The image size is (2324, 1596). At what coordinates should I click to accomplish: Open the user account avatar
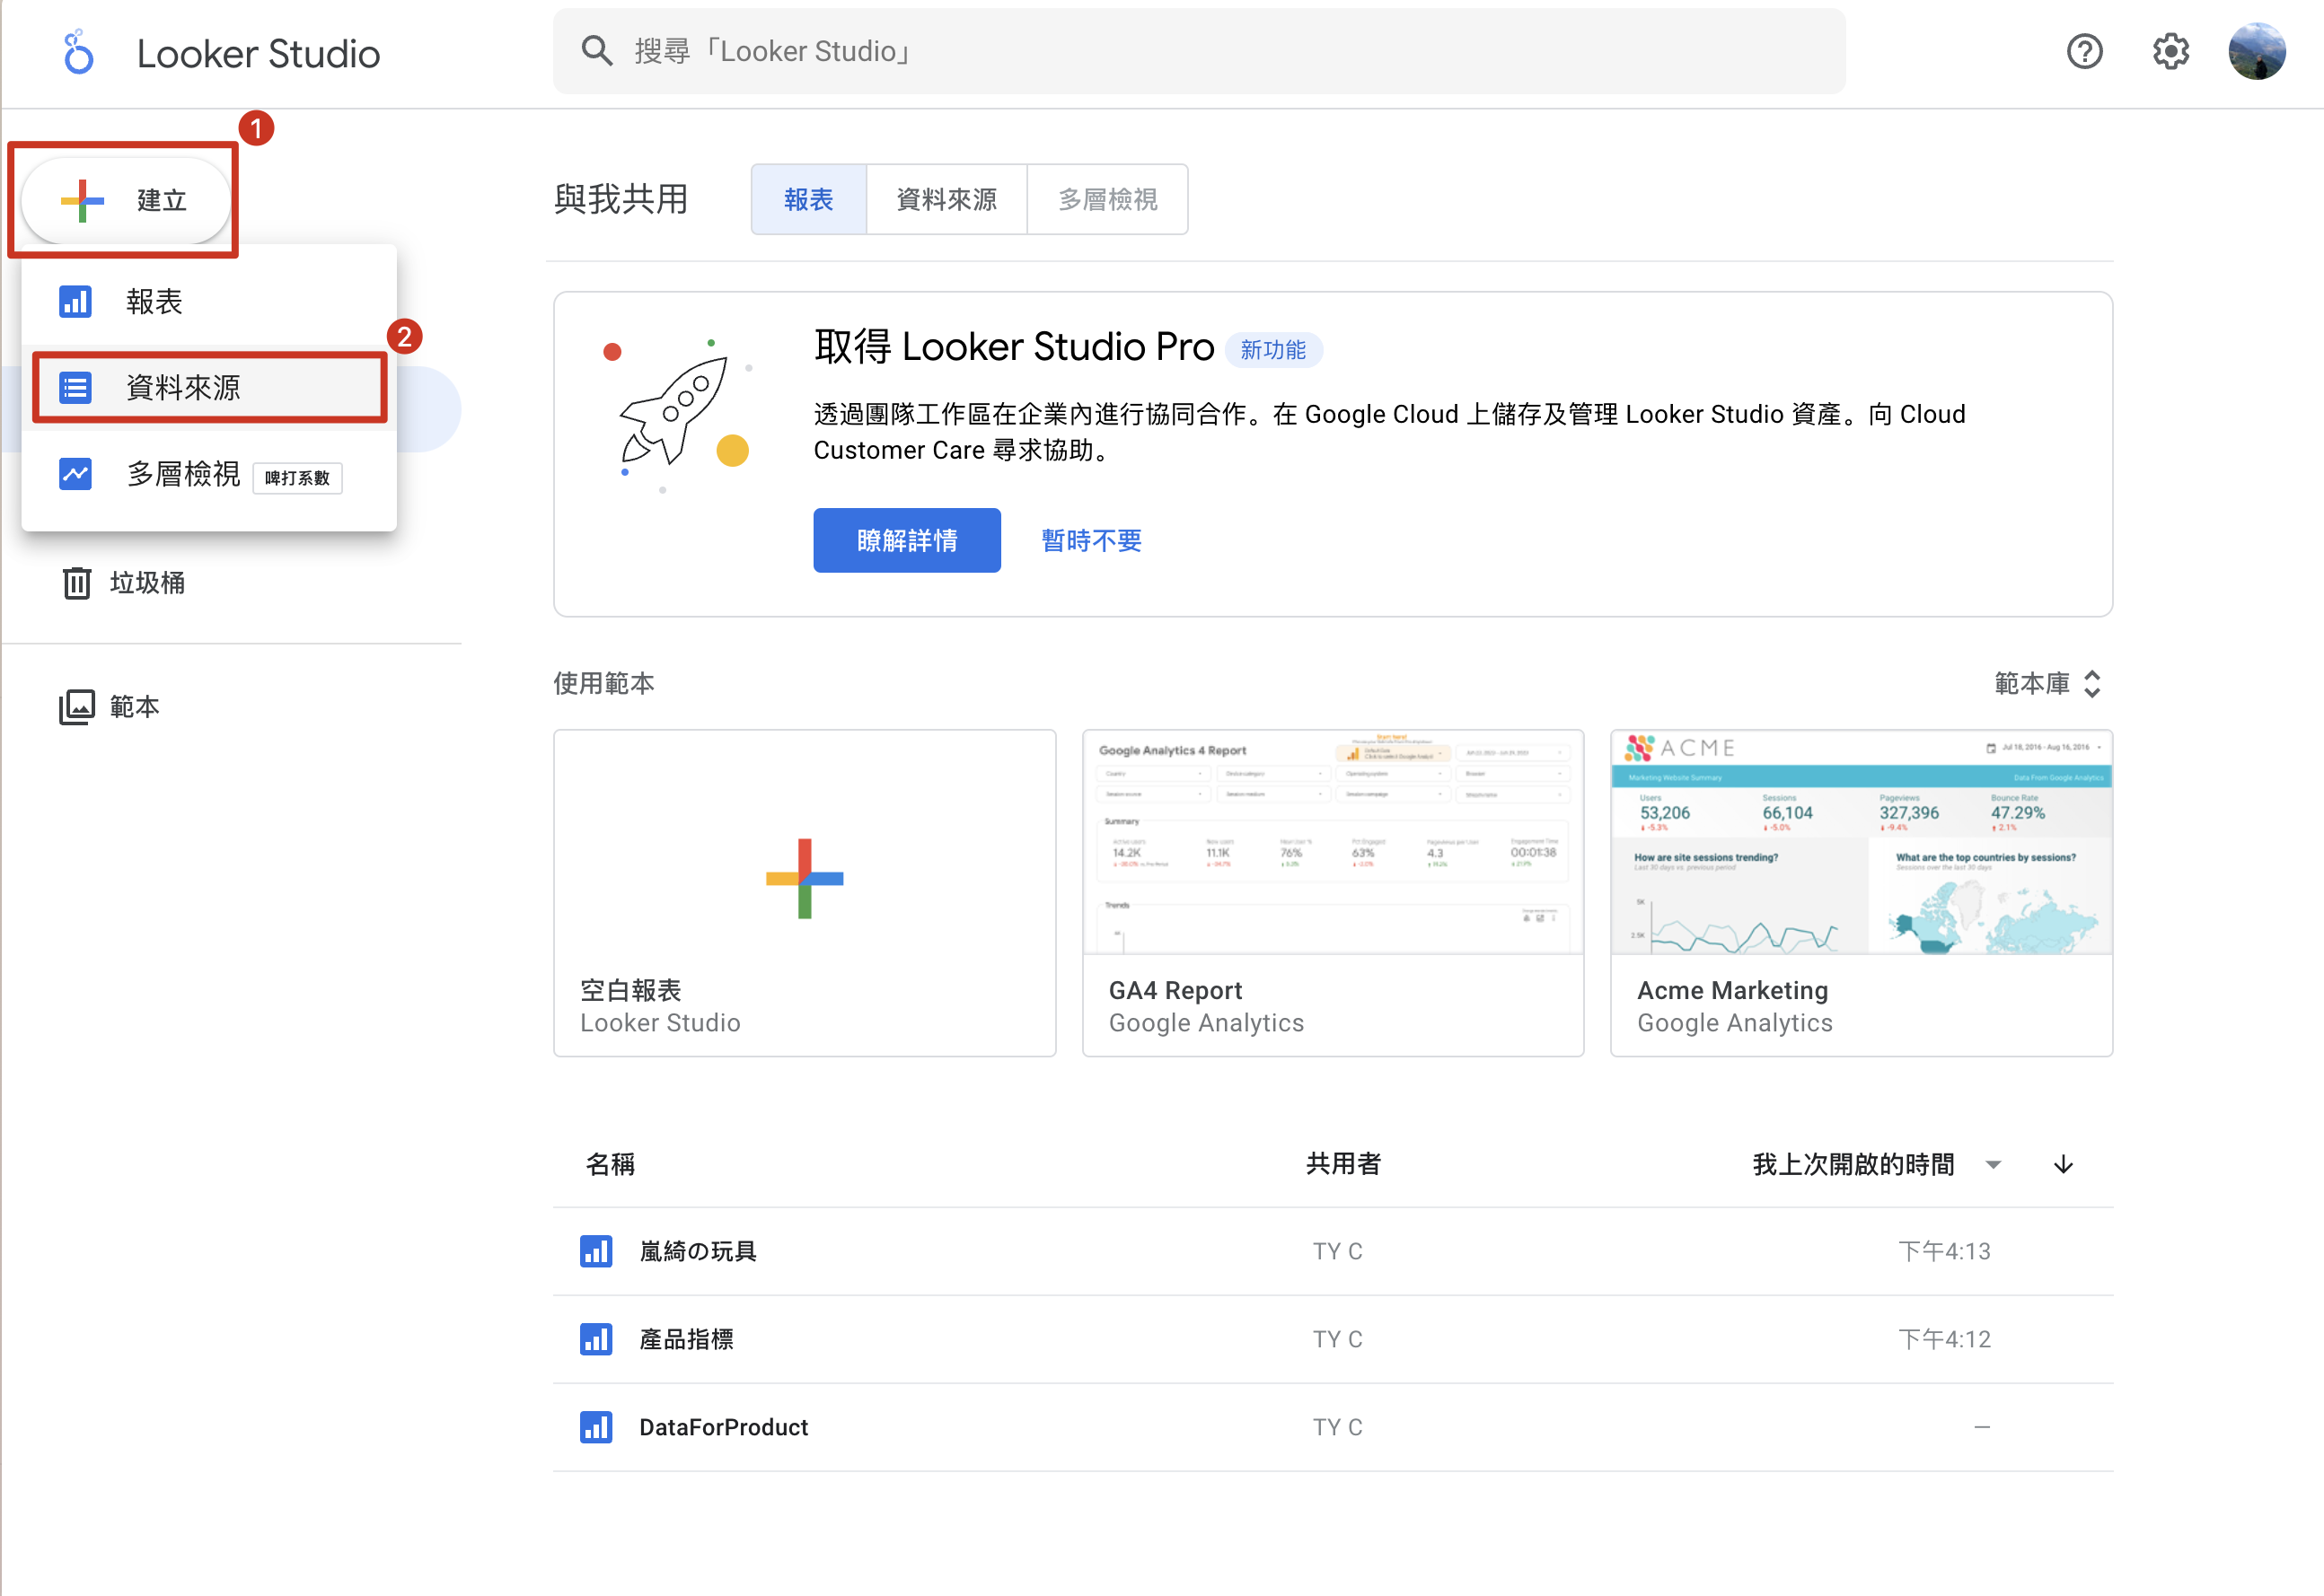[2256, 51]
